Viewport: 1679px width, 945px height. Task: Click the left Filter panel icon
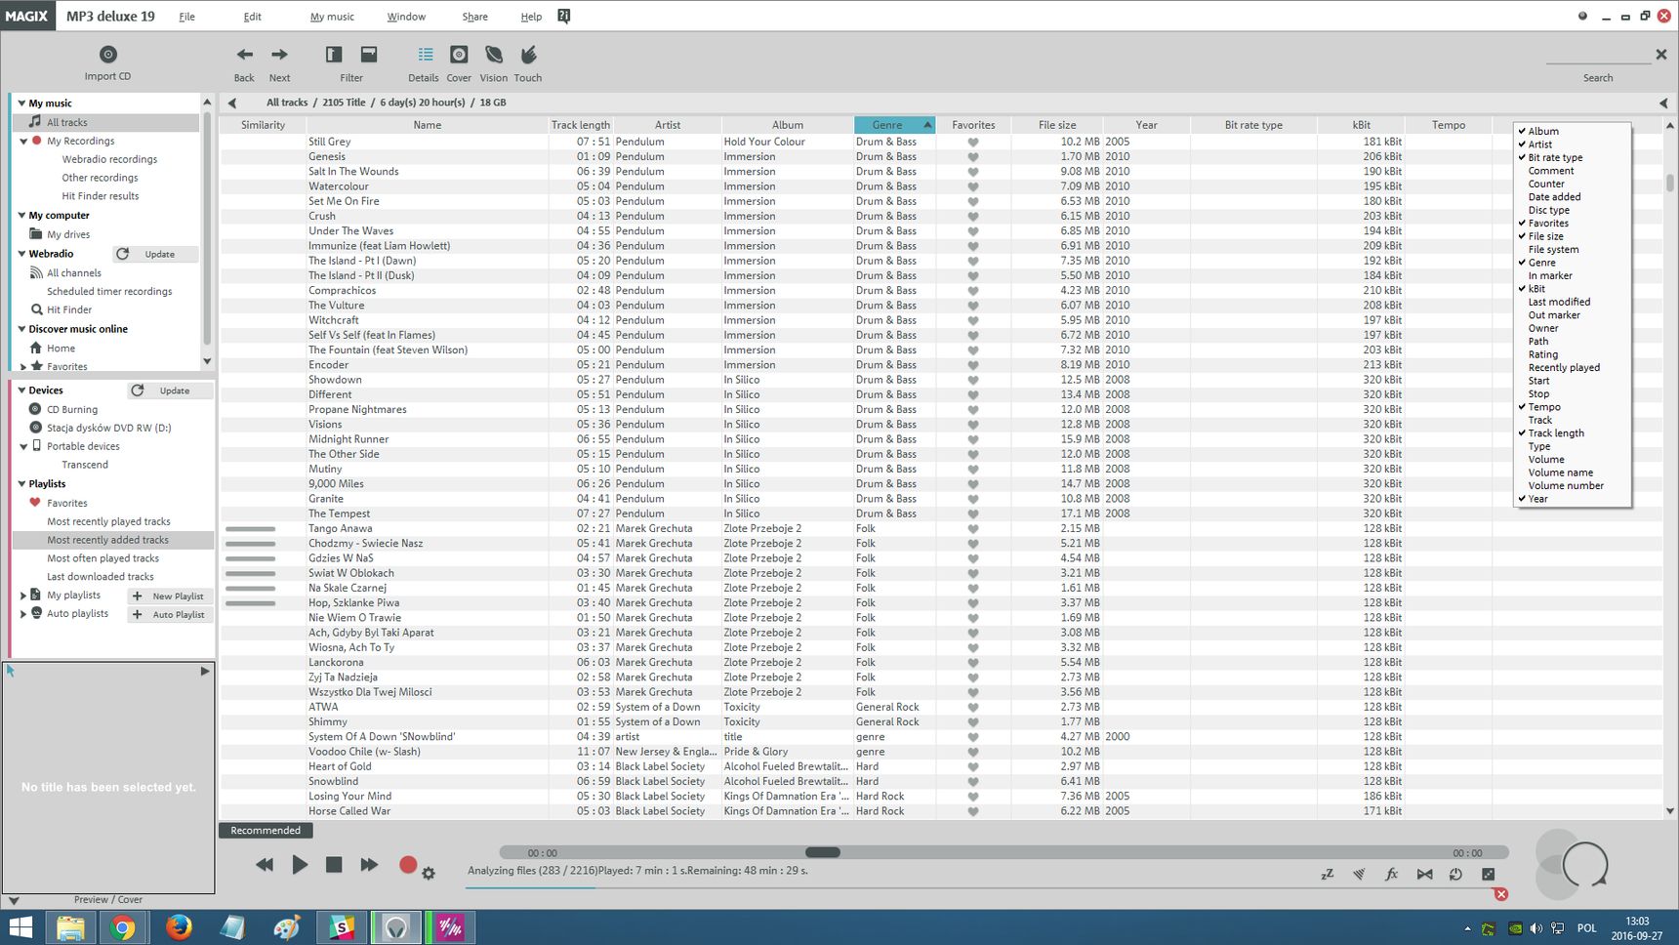coord(334,55)
